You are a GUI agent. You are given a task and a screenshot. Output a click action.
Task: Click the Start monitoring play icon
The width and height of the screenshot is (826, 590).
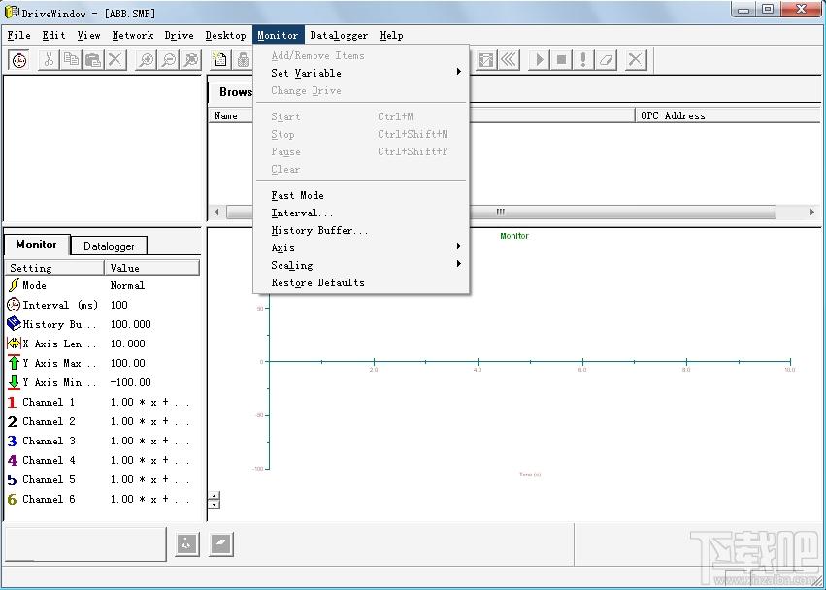pyautogui.click(x=539, y=60)
